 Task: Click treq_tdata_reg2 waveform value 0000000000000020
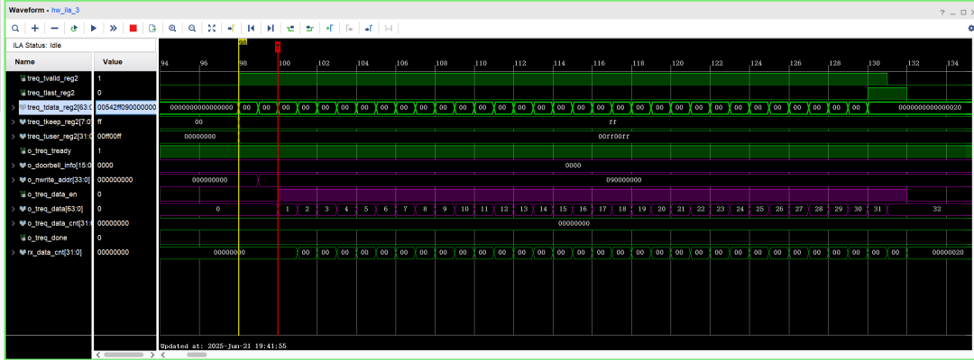pos(929,108)
